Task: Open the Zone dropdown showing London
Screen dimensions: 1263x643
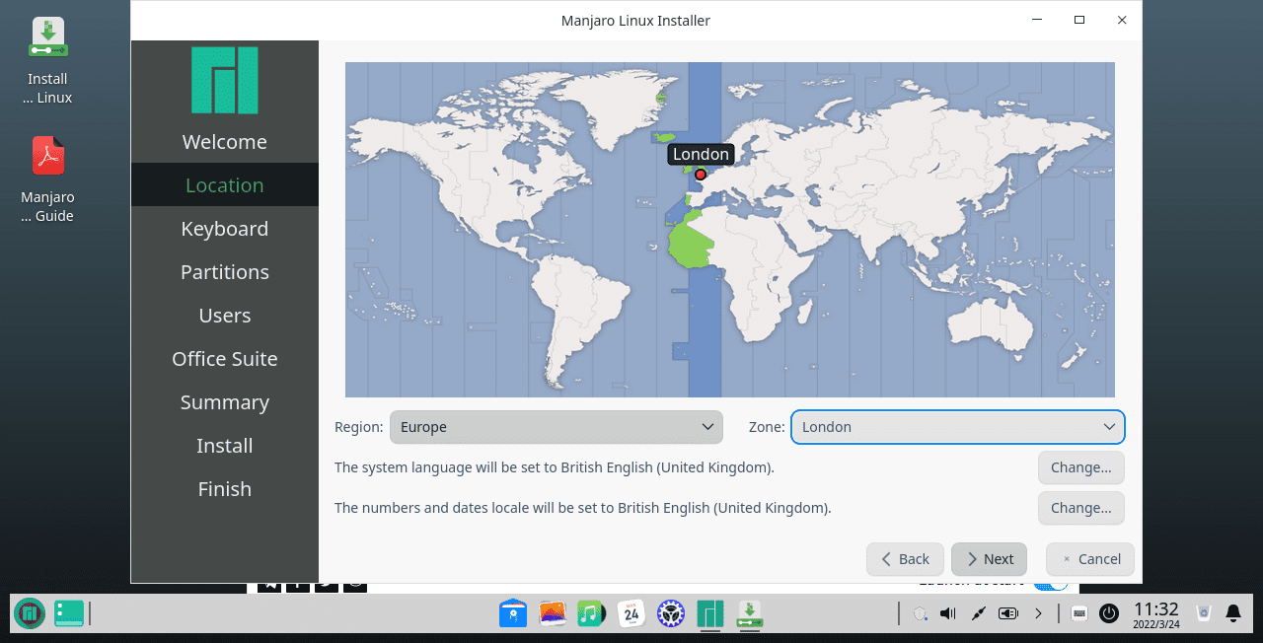Action: (957, 427)
